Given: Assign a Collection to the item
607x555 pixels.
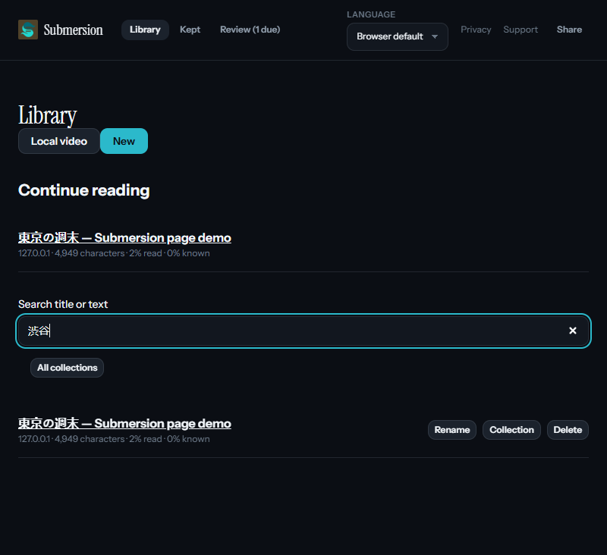Looking at the screenshot, I should point(511,430).
